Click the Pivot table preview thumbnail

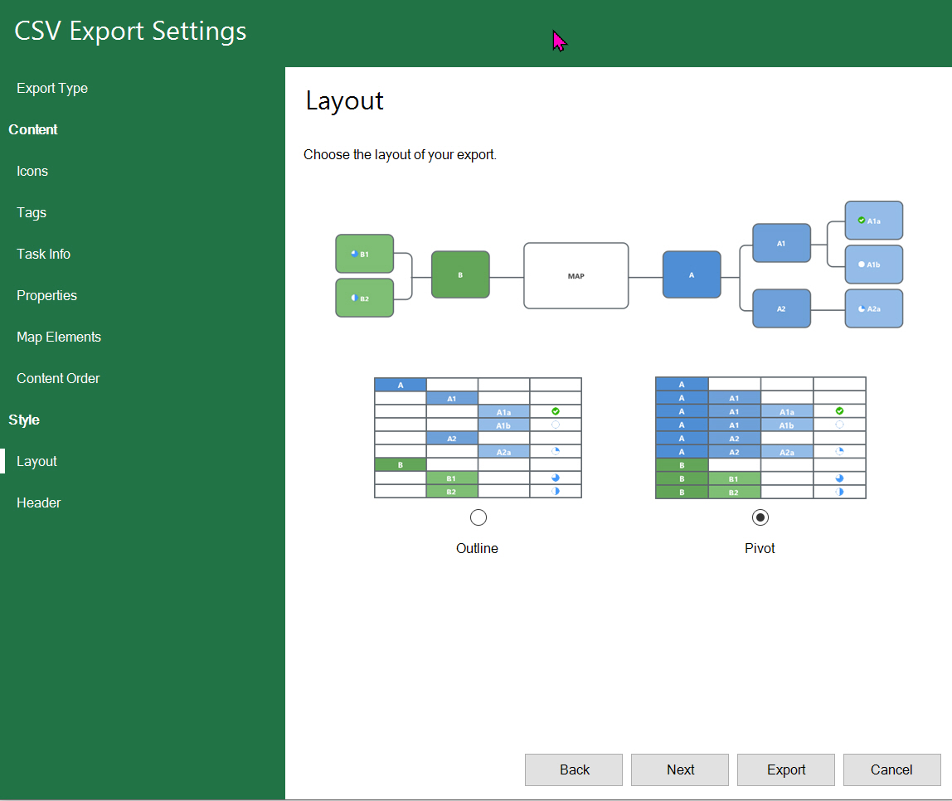click(760, 438)
